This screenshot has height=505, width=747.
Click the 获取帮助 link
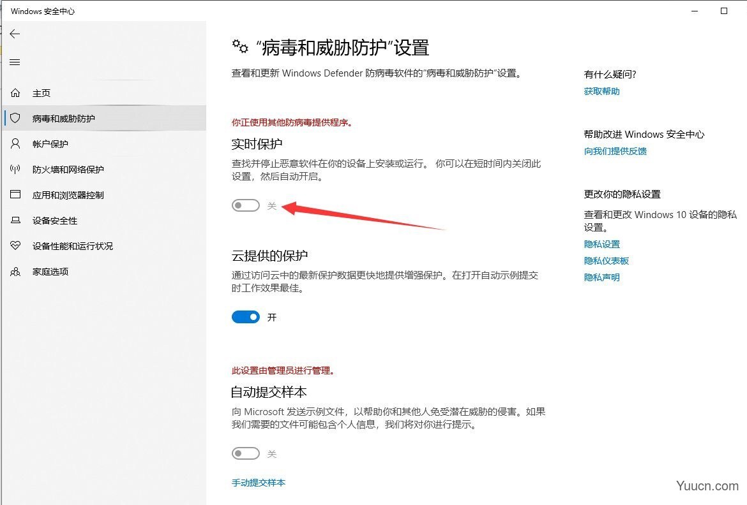click(x=601, y=91)
